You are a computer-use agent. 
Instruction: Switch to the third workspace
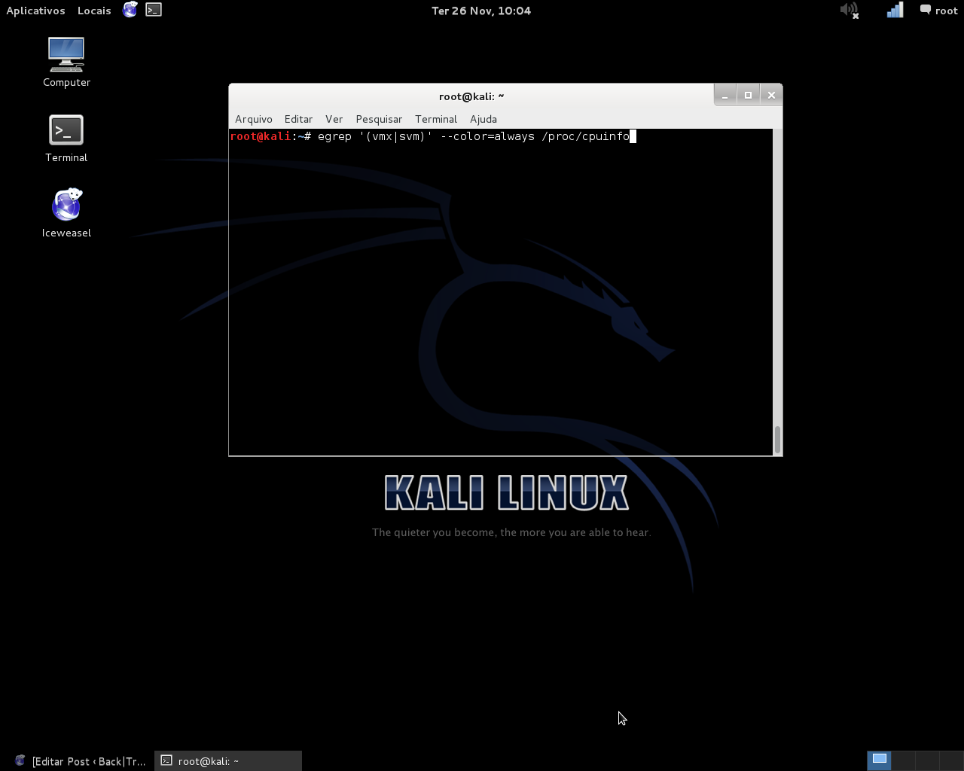pyautogui.click(x=927, y=760)
